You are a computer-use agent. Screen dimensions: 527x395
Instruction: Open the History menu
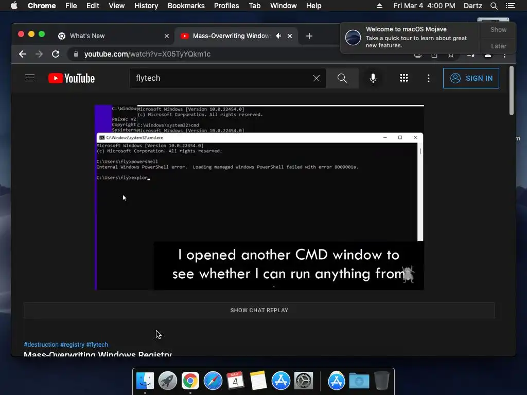point(146,6)
